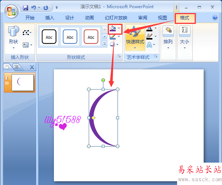Open the 大小 size menu

point(185,37)
